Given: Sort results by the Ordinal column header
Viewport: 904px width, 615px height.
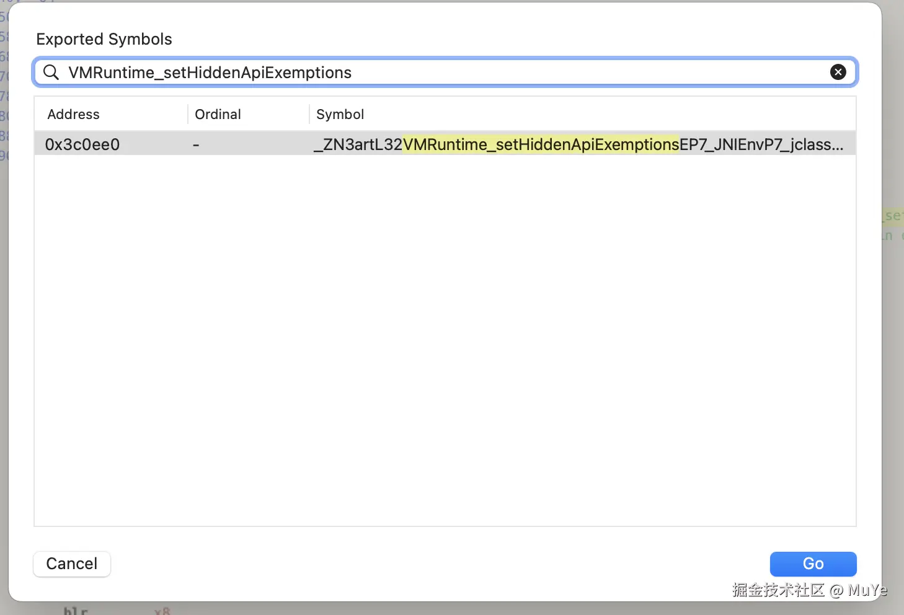Looking at the screenshot, I should click(218, 114).
